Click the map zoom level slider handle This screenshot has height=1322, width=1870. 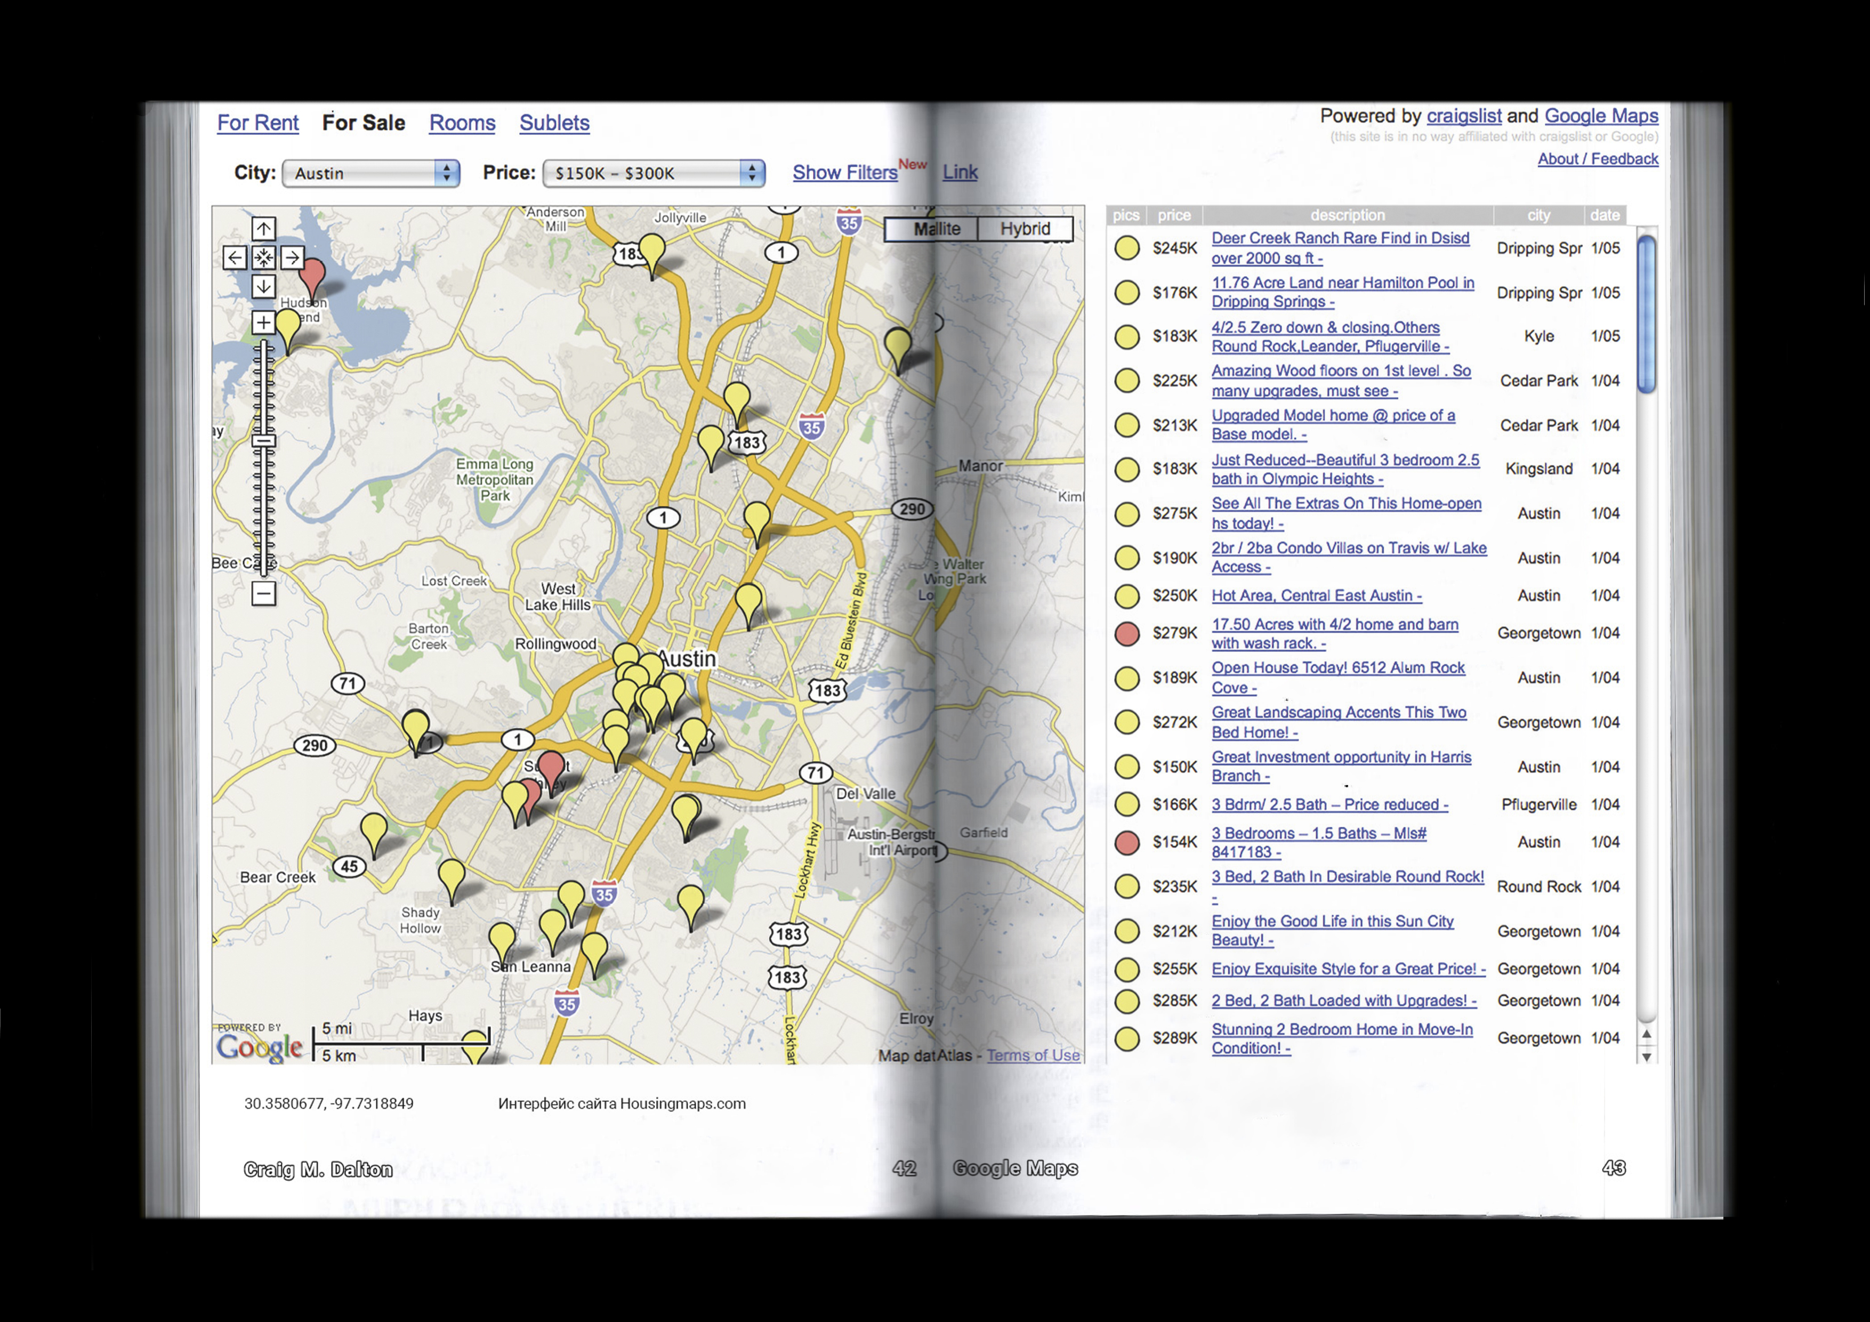click(x=263, y=441)
